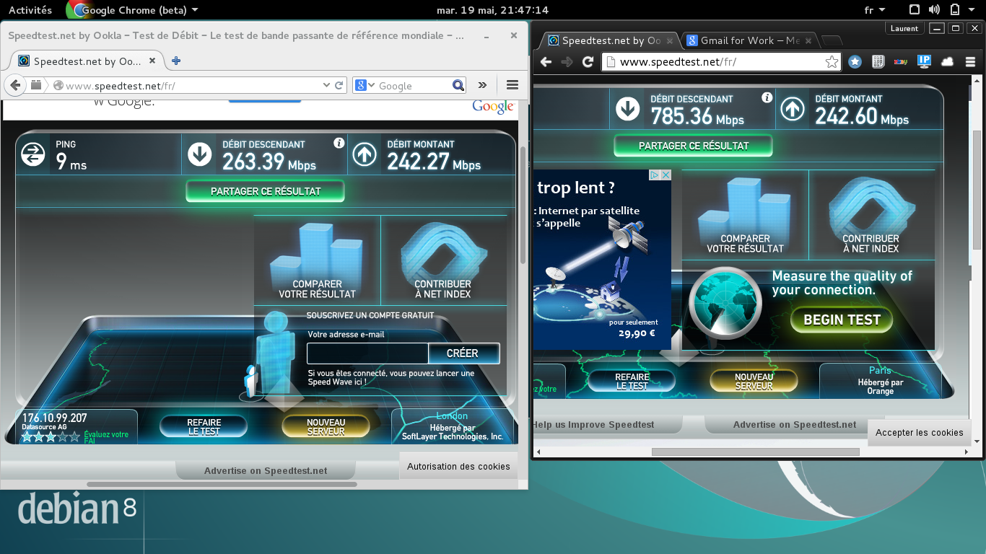Click download info icon in right Speedtest results
The image size is (986, 554).
767,97
